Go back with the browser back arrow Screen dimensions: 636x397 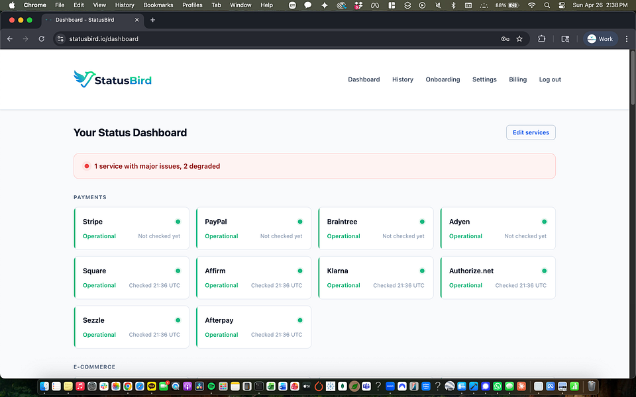[x=10, y=39]
